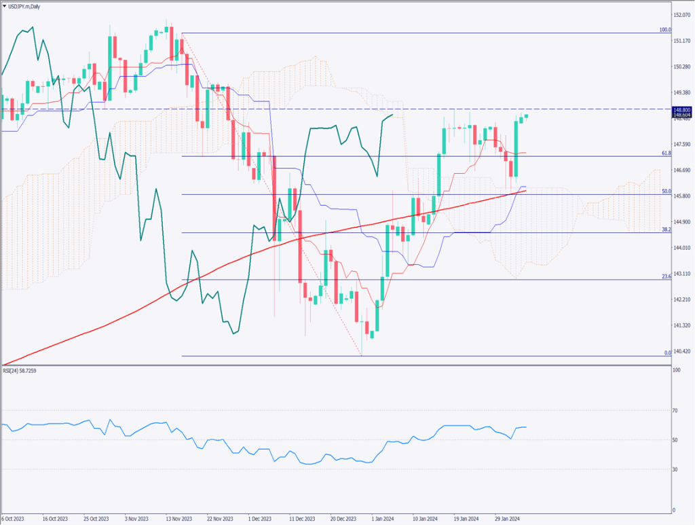Click the 6 Oct 2023 date label

15,518
